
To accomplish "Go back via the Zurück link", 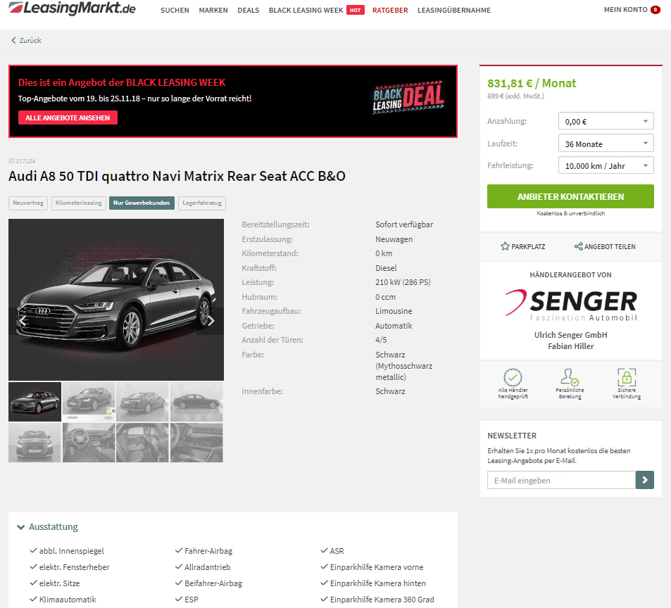I will coord(26,40).
